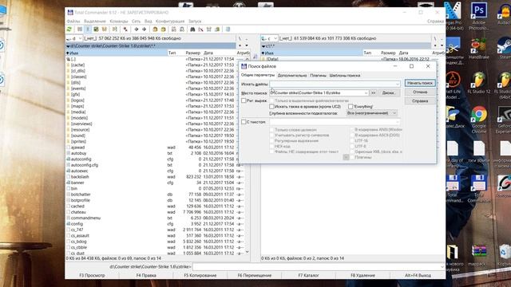The image size is (511, 287).
Task: Click the 'F8 Удаление' button
Action: click(x=362, y=275)
